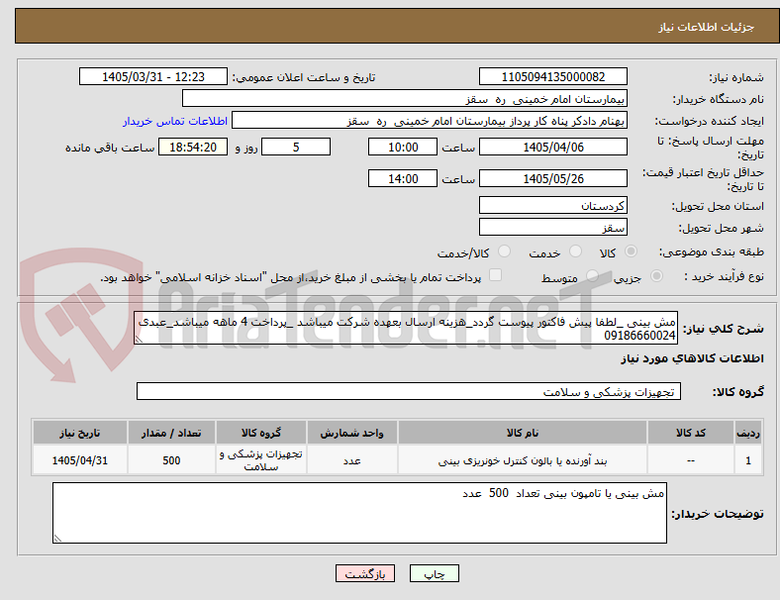Click the گروه کالا column header
Viewport: 780px width, 600px height.
(261, 433)
